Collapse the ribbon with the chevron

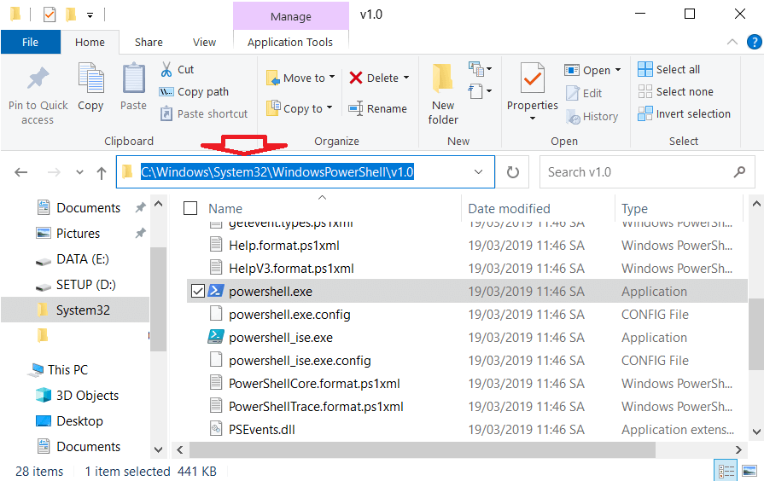point(732,42)
